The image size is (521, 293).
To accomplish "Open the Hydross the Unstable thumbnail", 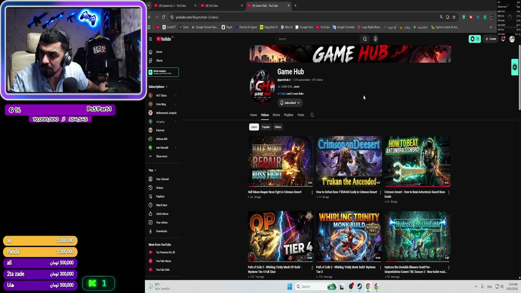I will coord(417,236).
